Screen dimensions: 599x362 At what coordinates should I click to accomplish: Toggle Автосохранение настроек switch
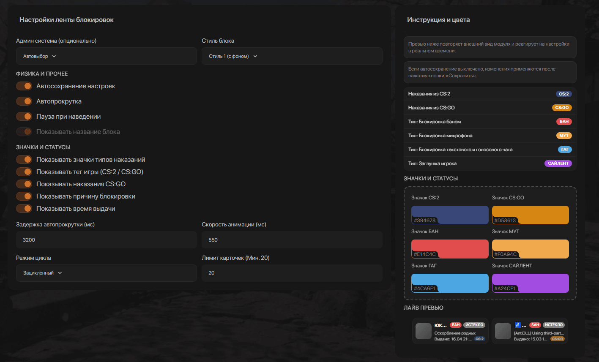point(24,86)
